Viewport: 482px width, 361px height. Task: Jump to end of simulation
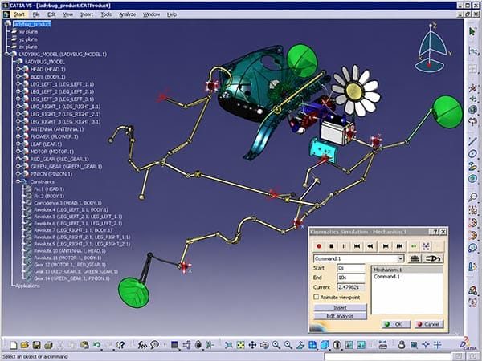click(399, 246)
